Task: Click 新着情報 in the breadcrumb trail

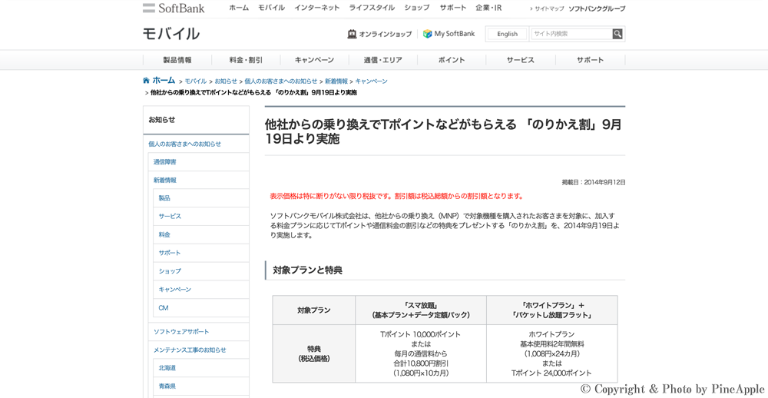Action: (336, 81)
